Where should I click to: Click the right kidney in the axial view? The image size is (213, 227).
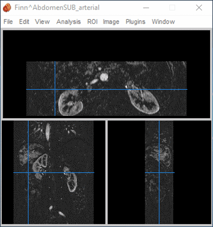click(x=71, y=103)
